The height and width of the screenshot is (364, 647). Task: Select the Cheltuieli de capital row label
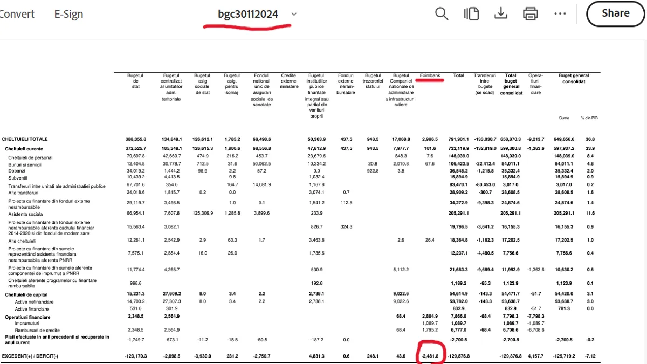coord(26,295)
